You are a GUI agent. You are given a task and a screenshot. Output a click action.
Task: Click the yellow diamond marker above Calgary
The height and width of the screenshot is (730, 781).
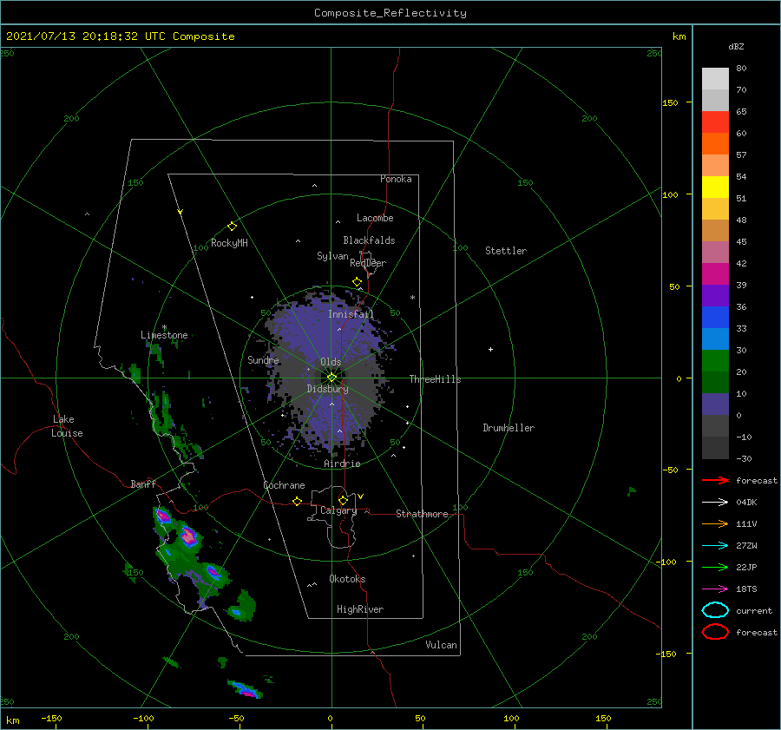[343, 500]
